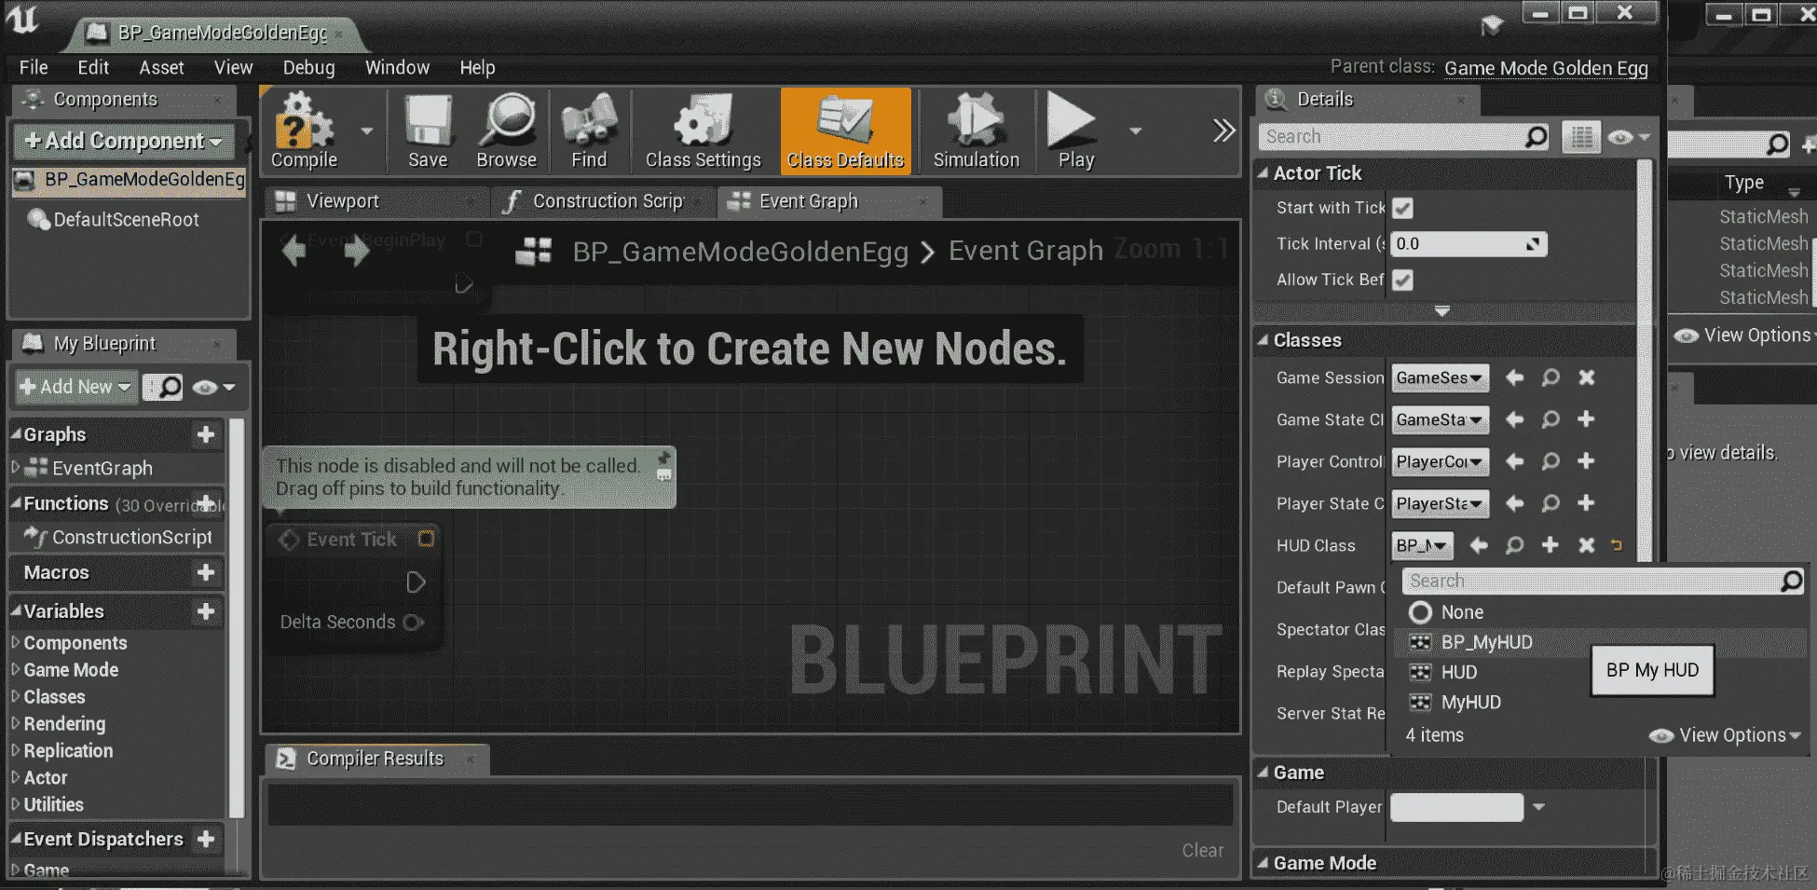This screenshot has width=1817, height=890.
Task: Go forward in graph navigation history
Action: (356, 251)
